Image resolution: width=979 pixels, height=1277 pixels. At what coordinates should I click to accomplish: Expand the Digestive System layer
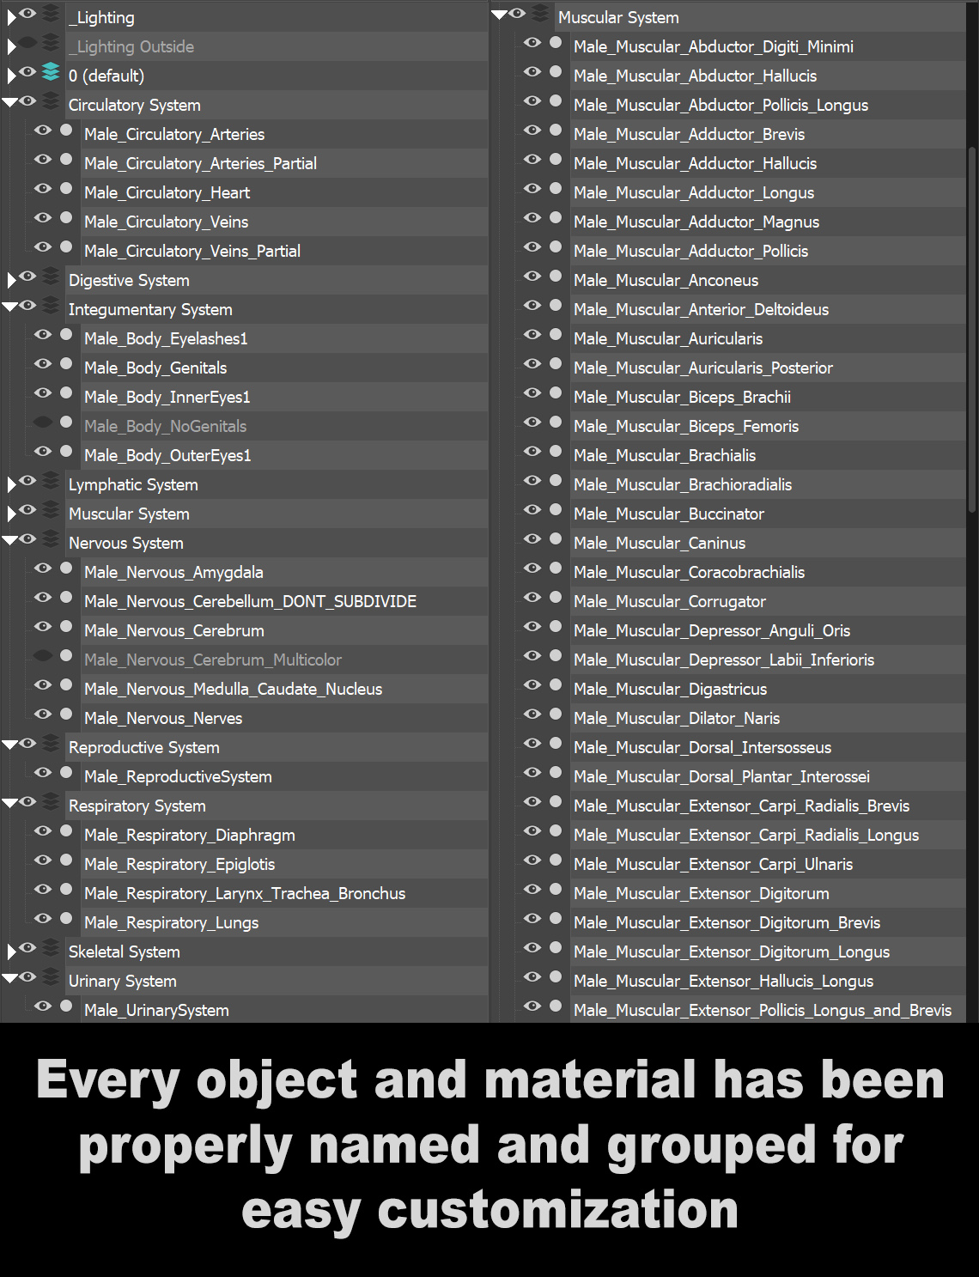11,280
